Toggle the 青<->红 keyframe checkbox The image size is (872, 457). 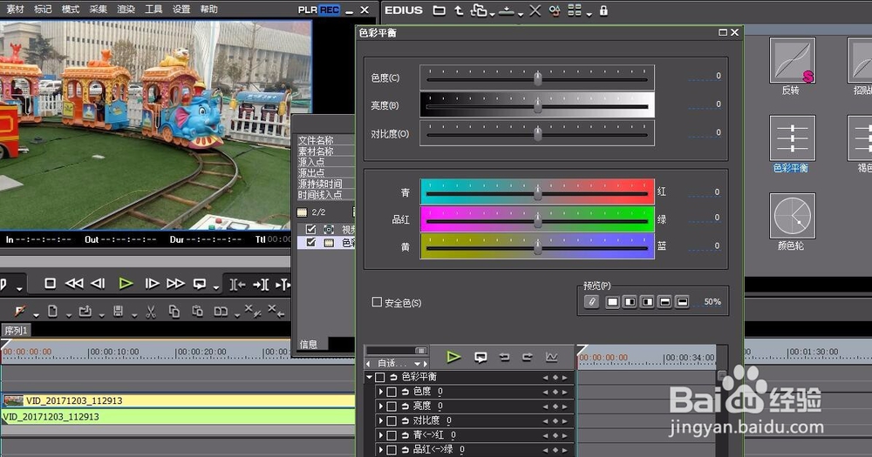coord(392,434)
